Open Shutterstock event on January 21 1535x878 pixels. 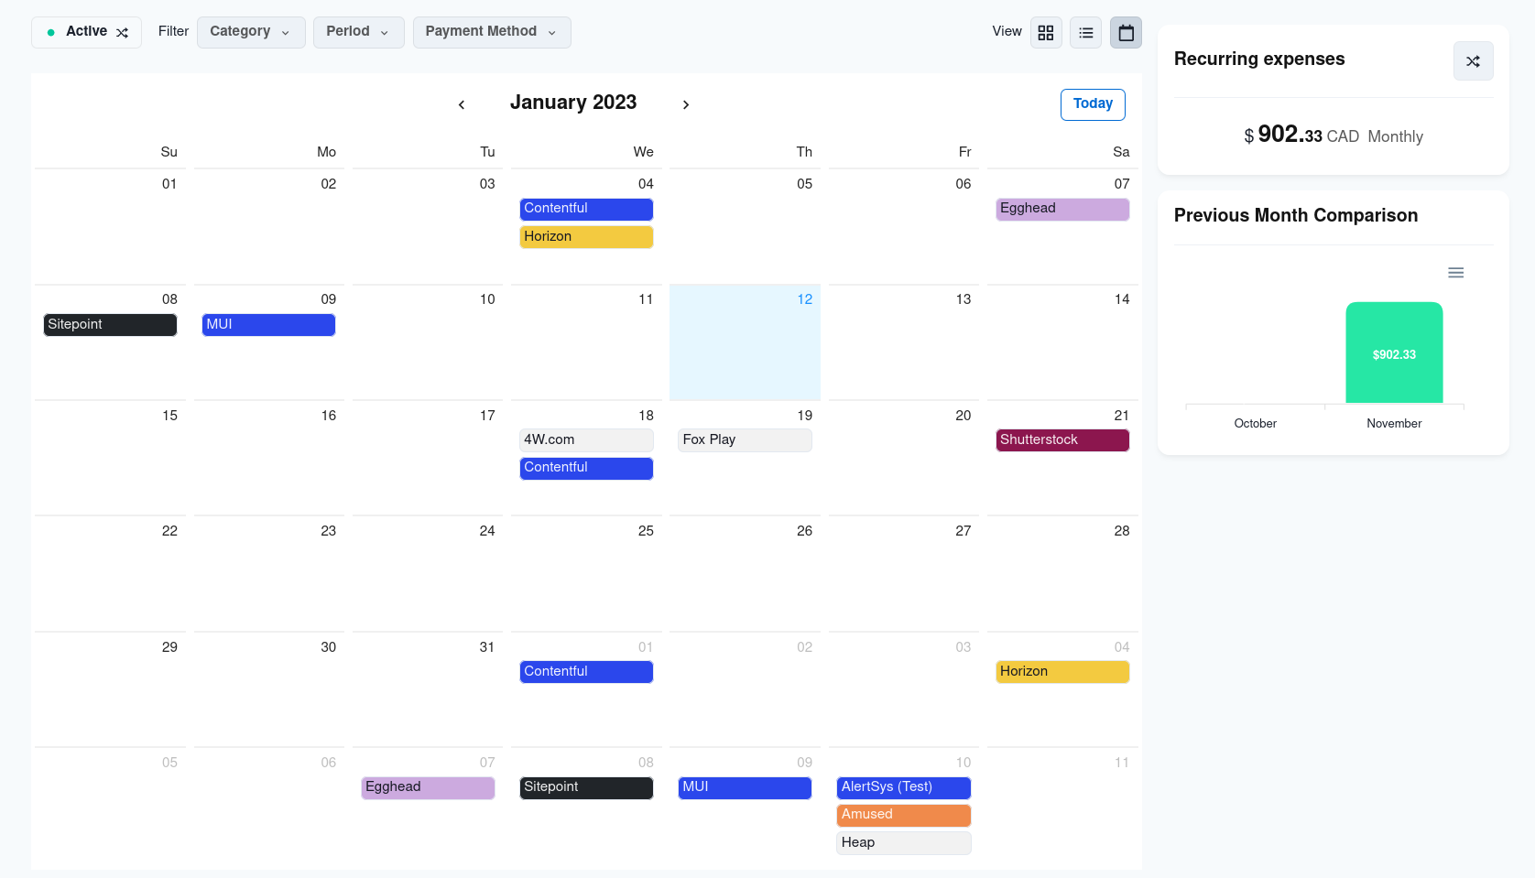(1062, 440)
